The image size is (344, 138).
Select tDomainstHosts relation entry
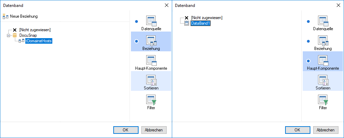tap(39, 41)
